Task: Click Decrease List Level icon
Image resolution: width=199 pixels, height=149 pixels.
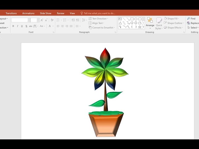Action: tap(73, 20)
